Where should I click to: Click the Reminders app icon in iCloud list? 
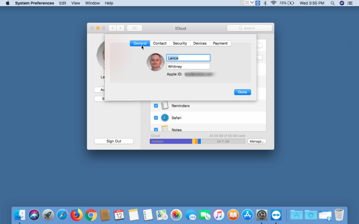[164, 105]
